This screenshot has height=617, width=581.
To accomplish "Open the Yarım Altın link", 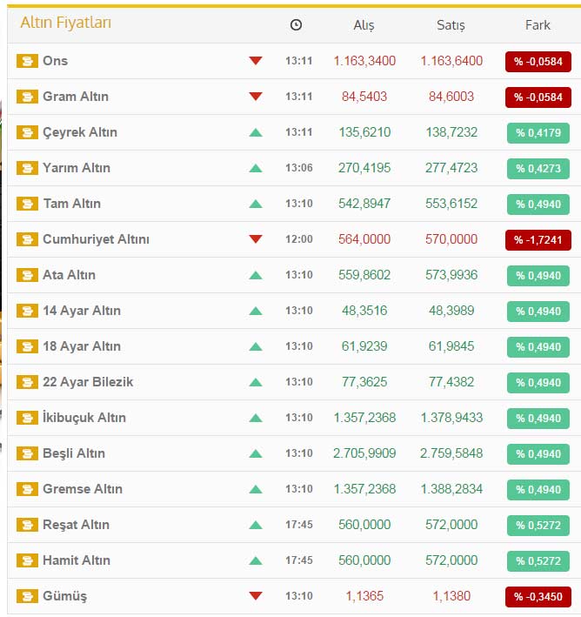I will point(77,168).
